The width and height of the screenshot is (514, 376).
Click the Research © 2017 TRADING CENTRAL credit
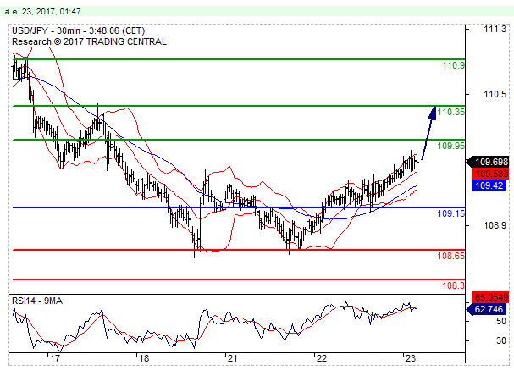pos(89,42)
